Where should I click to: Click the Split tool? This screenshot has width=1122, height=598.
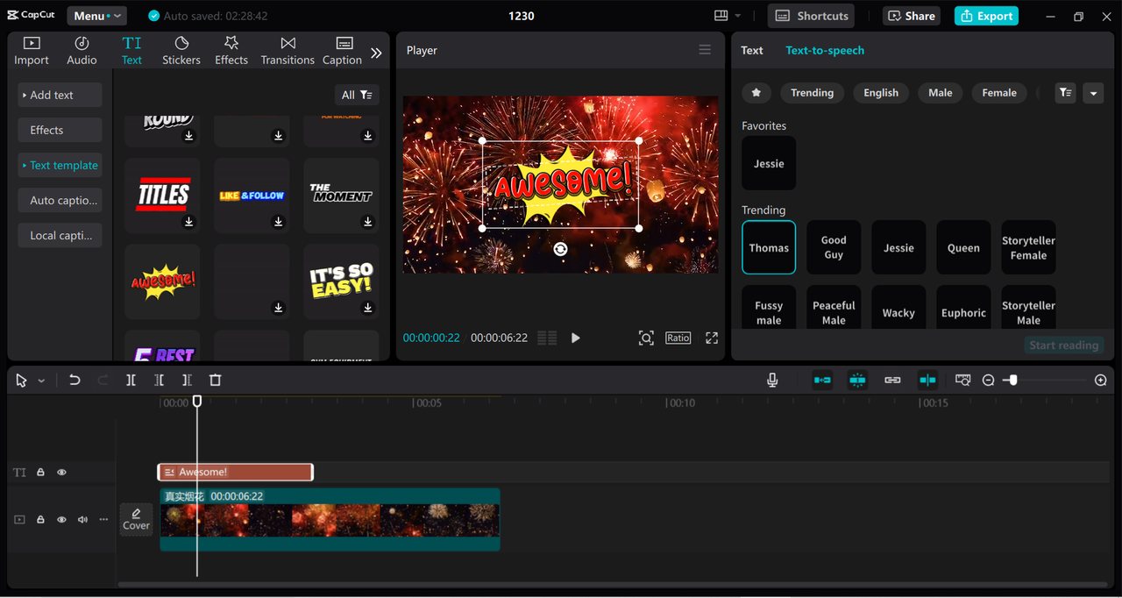pyautogui.click(x=131, y=380)
